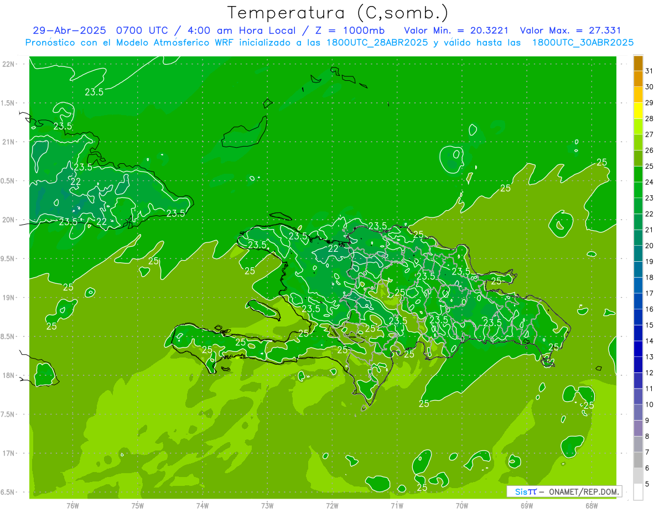
Task: Click the '75W' longitude axis label
Action: tap(138, 505)
